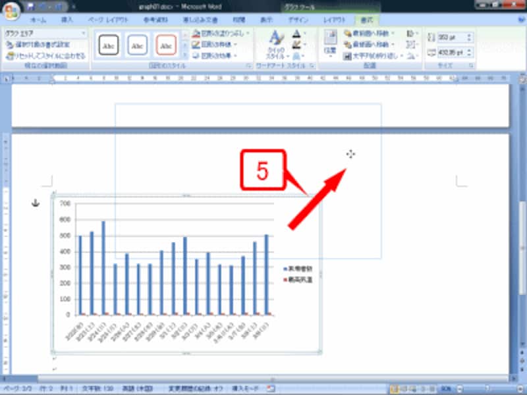Click the object anchor icon beside the chart
527x395 pixels.
[x=36, y=203]
